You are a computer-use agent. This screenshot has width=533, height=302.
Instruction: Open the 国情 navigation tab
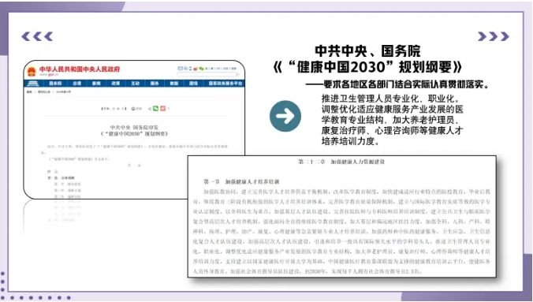(x=193, y=84)
